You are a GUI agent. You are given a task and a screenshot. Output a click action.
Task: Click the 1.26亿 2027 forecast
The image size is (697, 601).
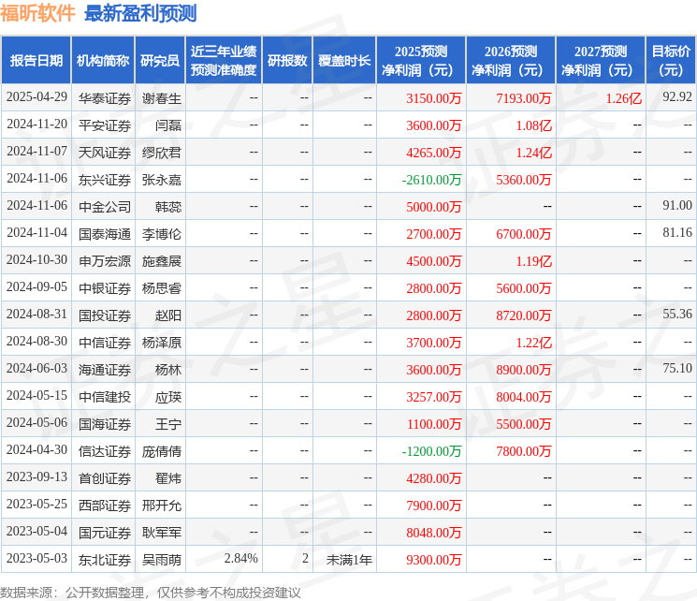pos(624,98)
